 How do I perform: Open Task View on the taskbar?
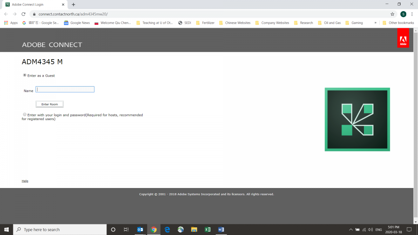pyautogui.click(x=126, y=229)
